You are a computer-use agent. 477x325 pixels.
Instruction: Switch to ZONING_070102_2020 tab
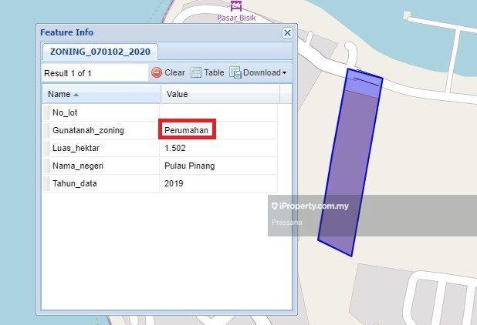(x=100, y=52)
